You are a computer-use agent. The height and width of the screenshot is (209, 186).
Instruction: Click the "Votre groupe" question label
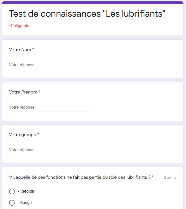(22, 135)
